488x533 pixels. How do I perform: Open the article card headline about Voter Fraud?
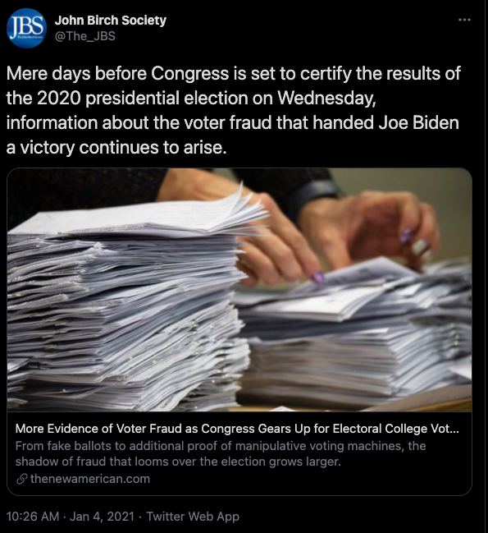(x=237, y=429)
